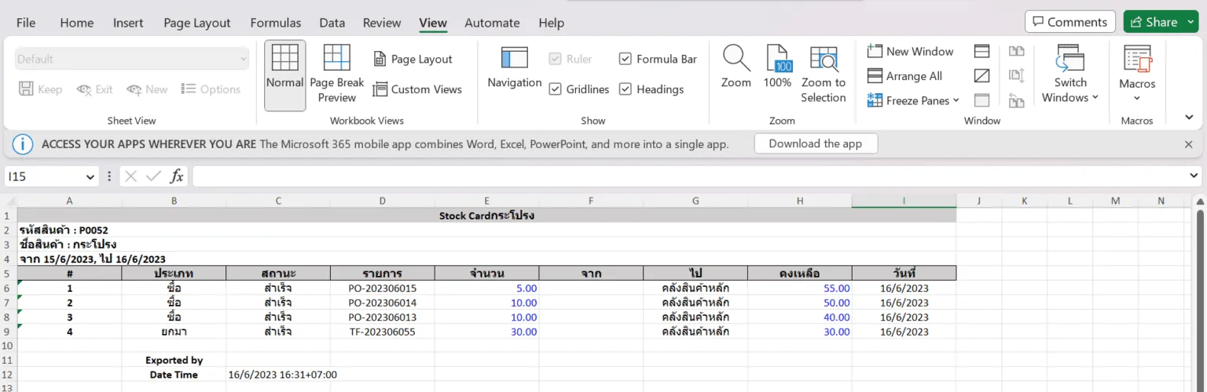Reset zoom to 100%
This screenshot has height=392, width=1207.
(x=777, y=68)
